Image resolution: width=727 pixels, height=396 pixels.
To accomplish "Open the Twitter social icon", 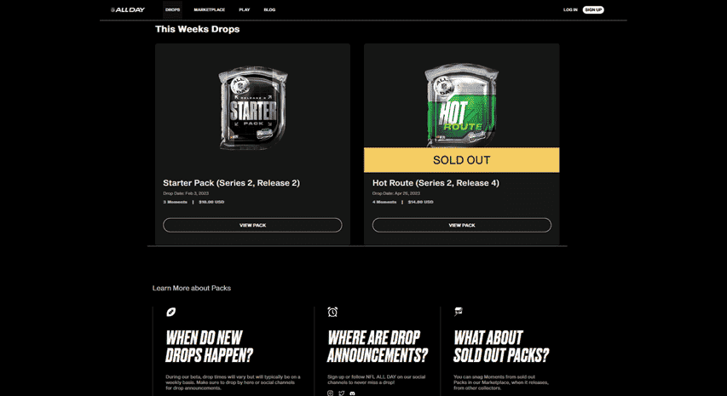I will point(341,393).
